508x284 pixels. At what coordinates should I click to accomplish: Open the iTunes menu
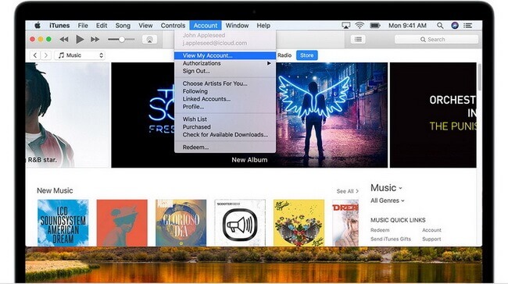tap(59, 25)
